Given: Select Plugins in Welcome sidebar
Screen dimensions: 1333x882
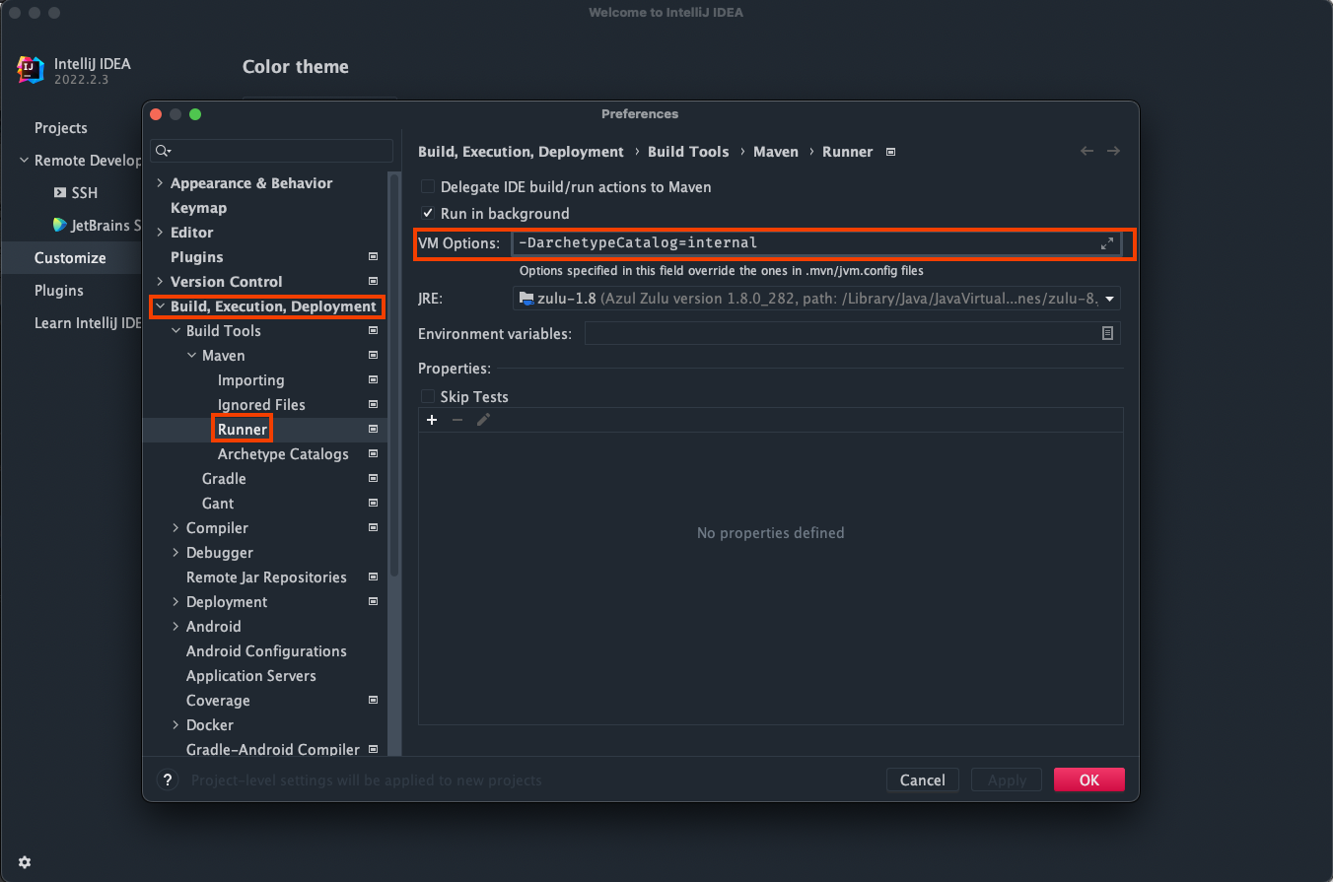Looking at the screenshot, I should coord(59,291).
